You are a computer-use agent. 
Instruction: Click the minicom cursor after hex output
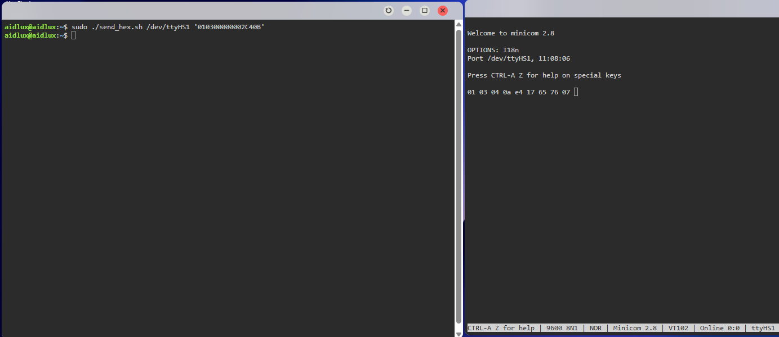point(576,92)
